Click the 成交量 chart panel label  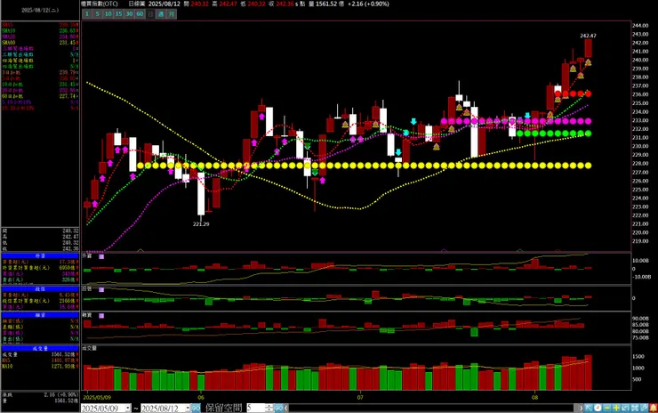click(89, 348)
